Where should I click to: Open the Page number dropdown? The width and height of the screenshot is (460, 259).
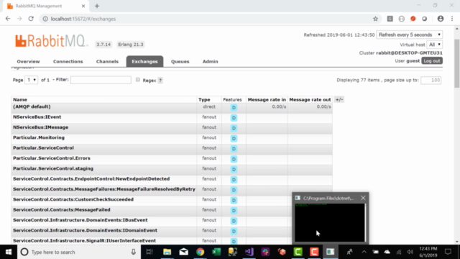[31, 80]
